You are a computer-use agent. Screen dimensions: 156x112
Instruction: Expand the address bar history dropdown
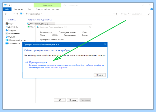pyautogui.click(x=114, y=14)
